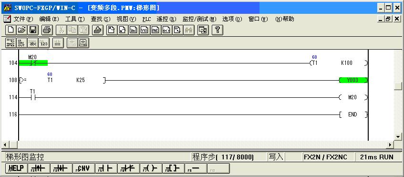Expand the 选项 menu
The width and height of the screenshot is (404, 177).
coord(232,19)
